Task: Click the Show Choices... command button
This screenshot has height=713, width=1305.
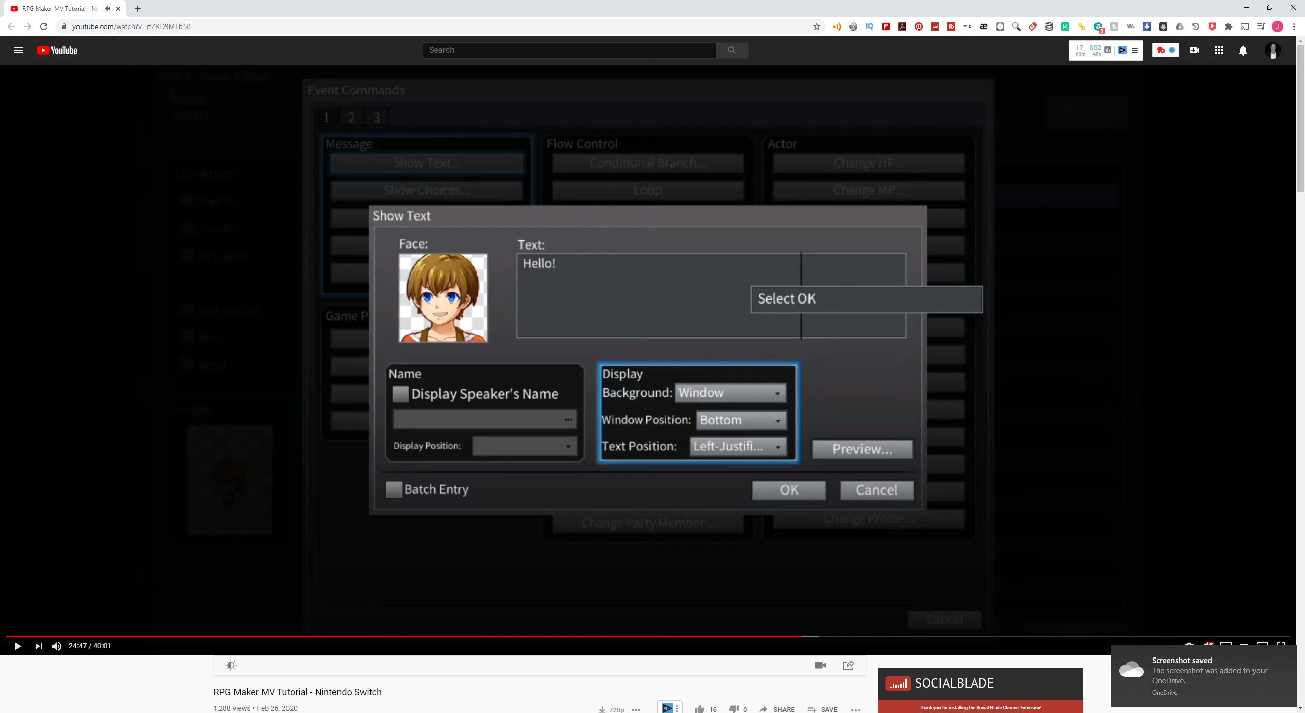Action: tap(427, 190)
